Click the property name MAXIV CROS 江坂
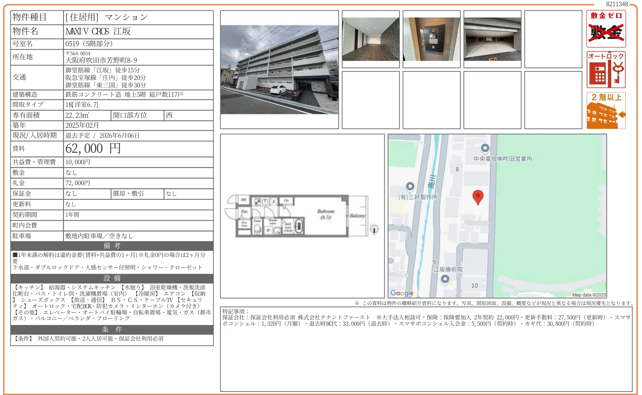The image size is (642, 395). point(98,31)
